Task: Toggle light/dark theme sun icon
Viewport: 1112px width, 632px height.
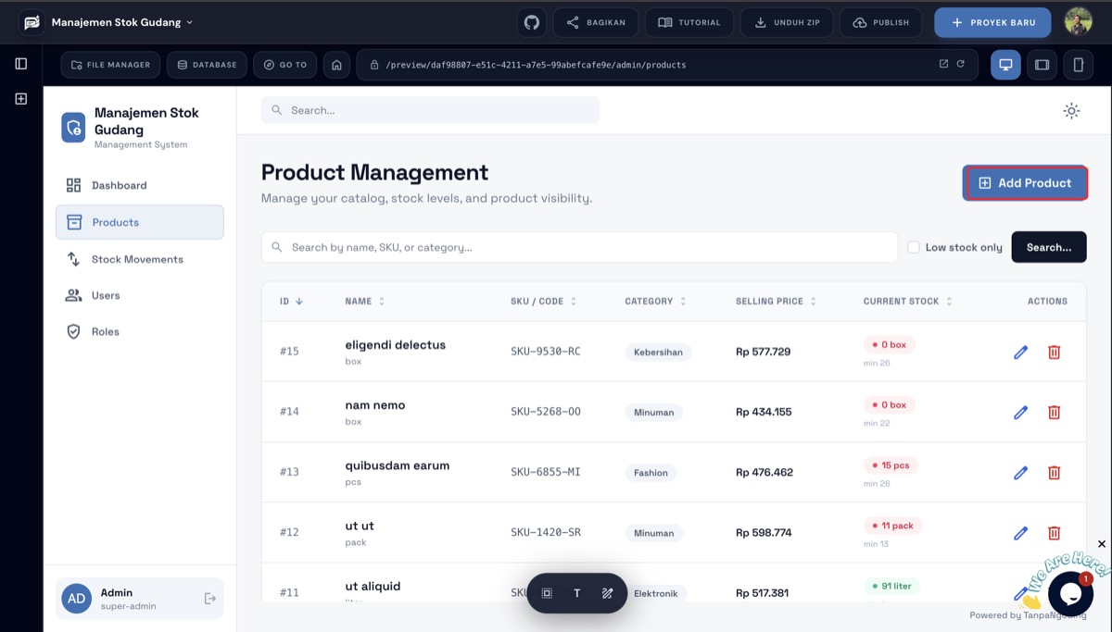Action: coord(1071,111)
